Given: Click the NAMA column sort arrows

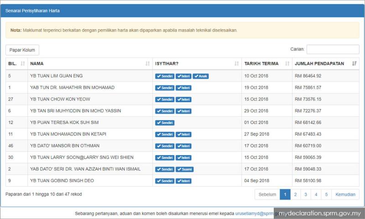Looking at the screenshot, I should (x=147, y=64).
